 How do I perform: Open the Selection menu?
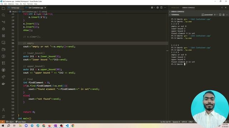click(11, 4)
